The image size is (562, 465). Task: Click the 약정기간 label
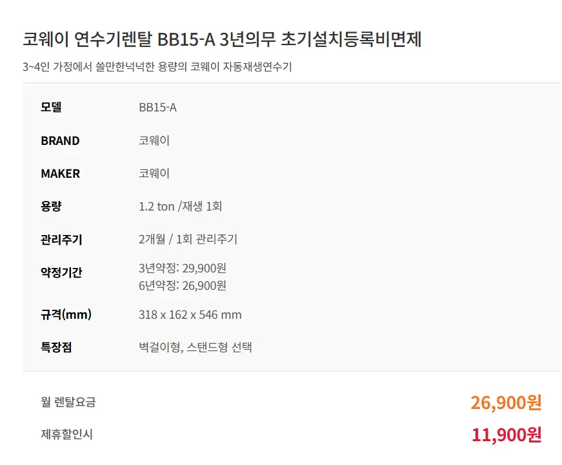[61, 272]
